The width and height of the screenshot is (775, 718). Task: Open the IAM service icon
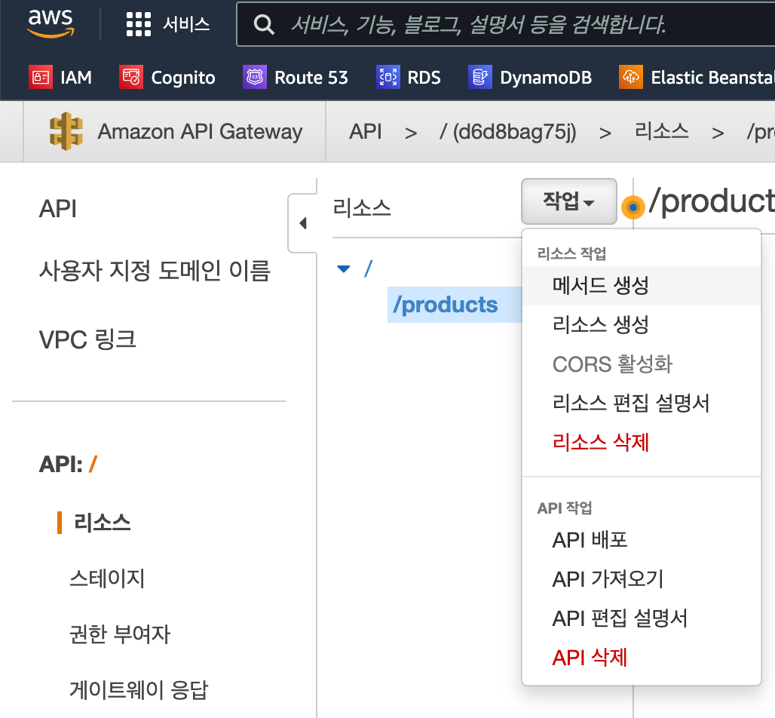coord(41,77)
